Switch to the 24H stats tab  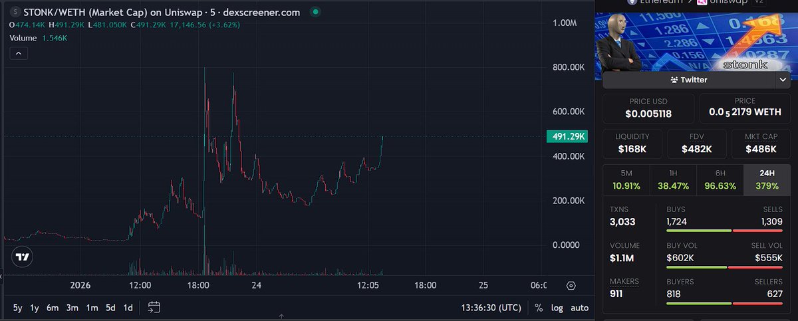(x=765, y=179)
